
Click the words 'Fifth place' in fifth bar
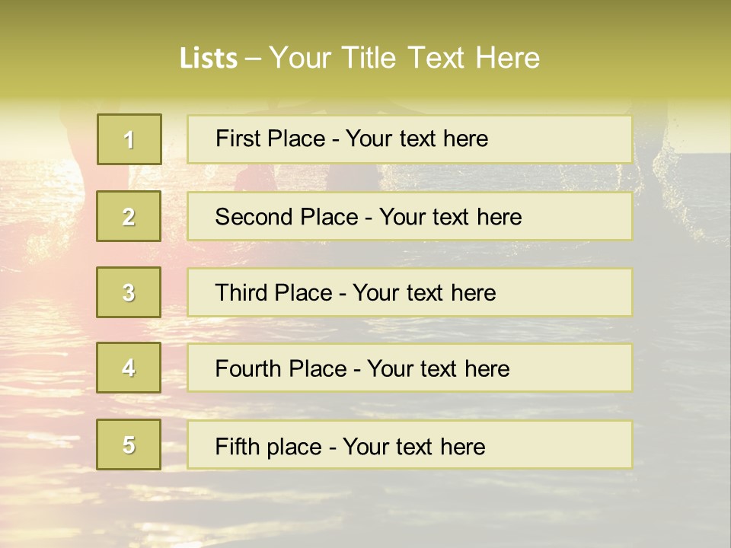269,447
